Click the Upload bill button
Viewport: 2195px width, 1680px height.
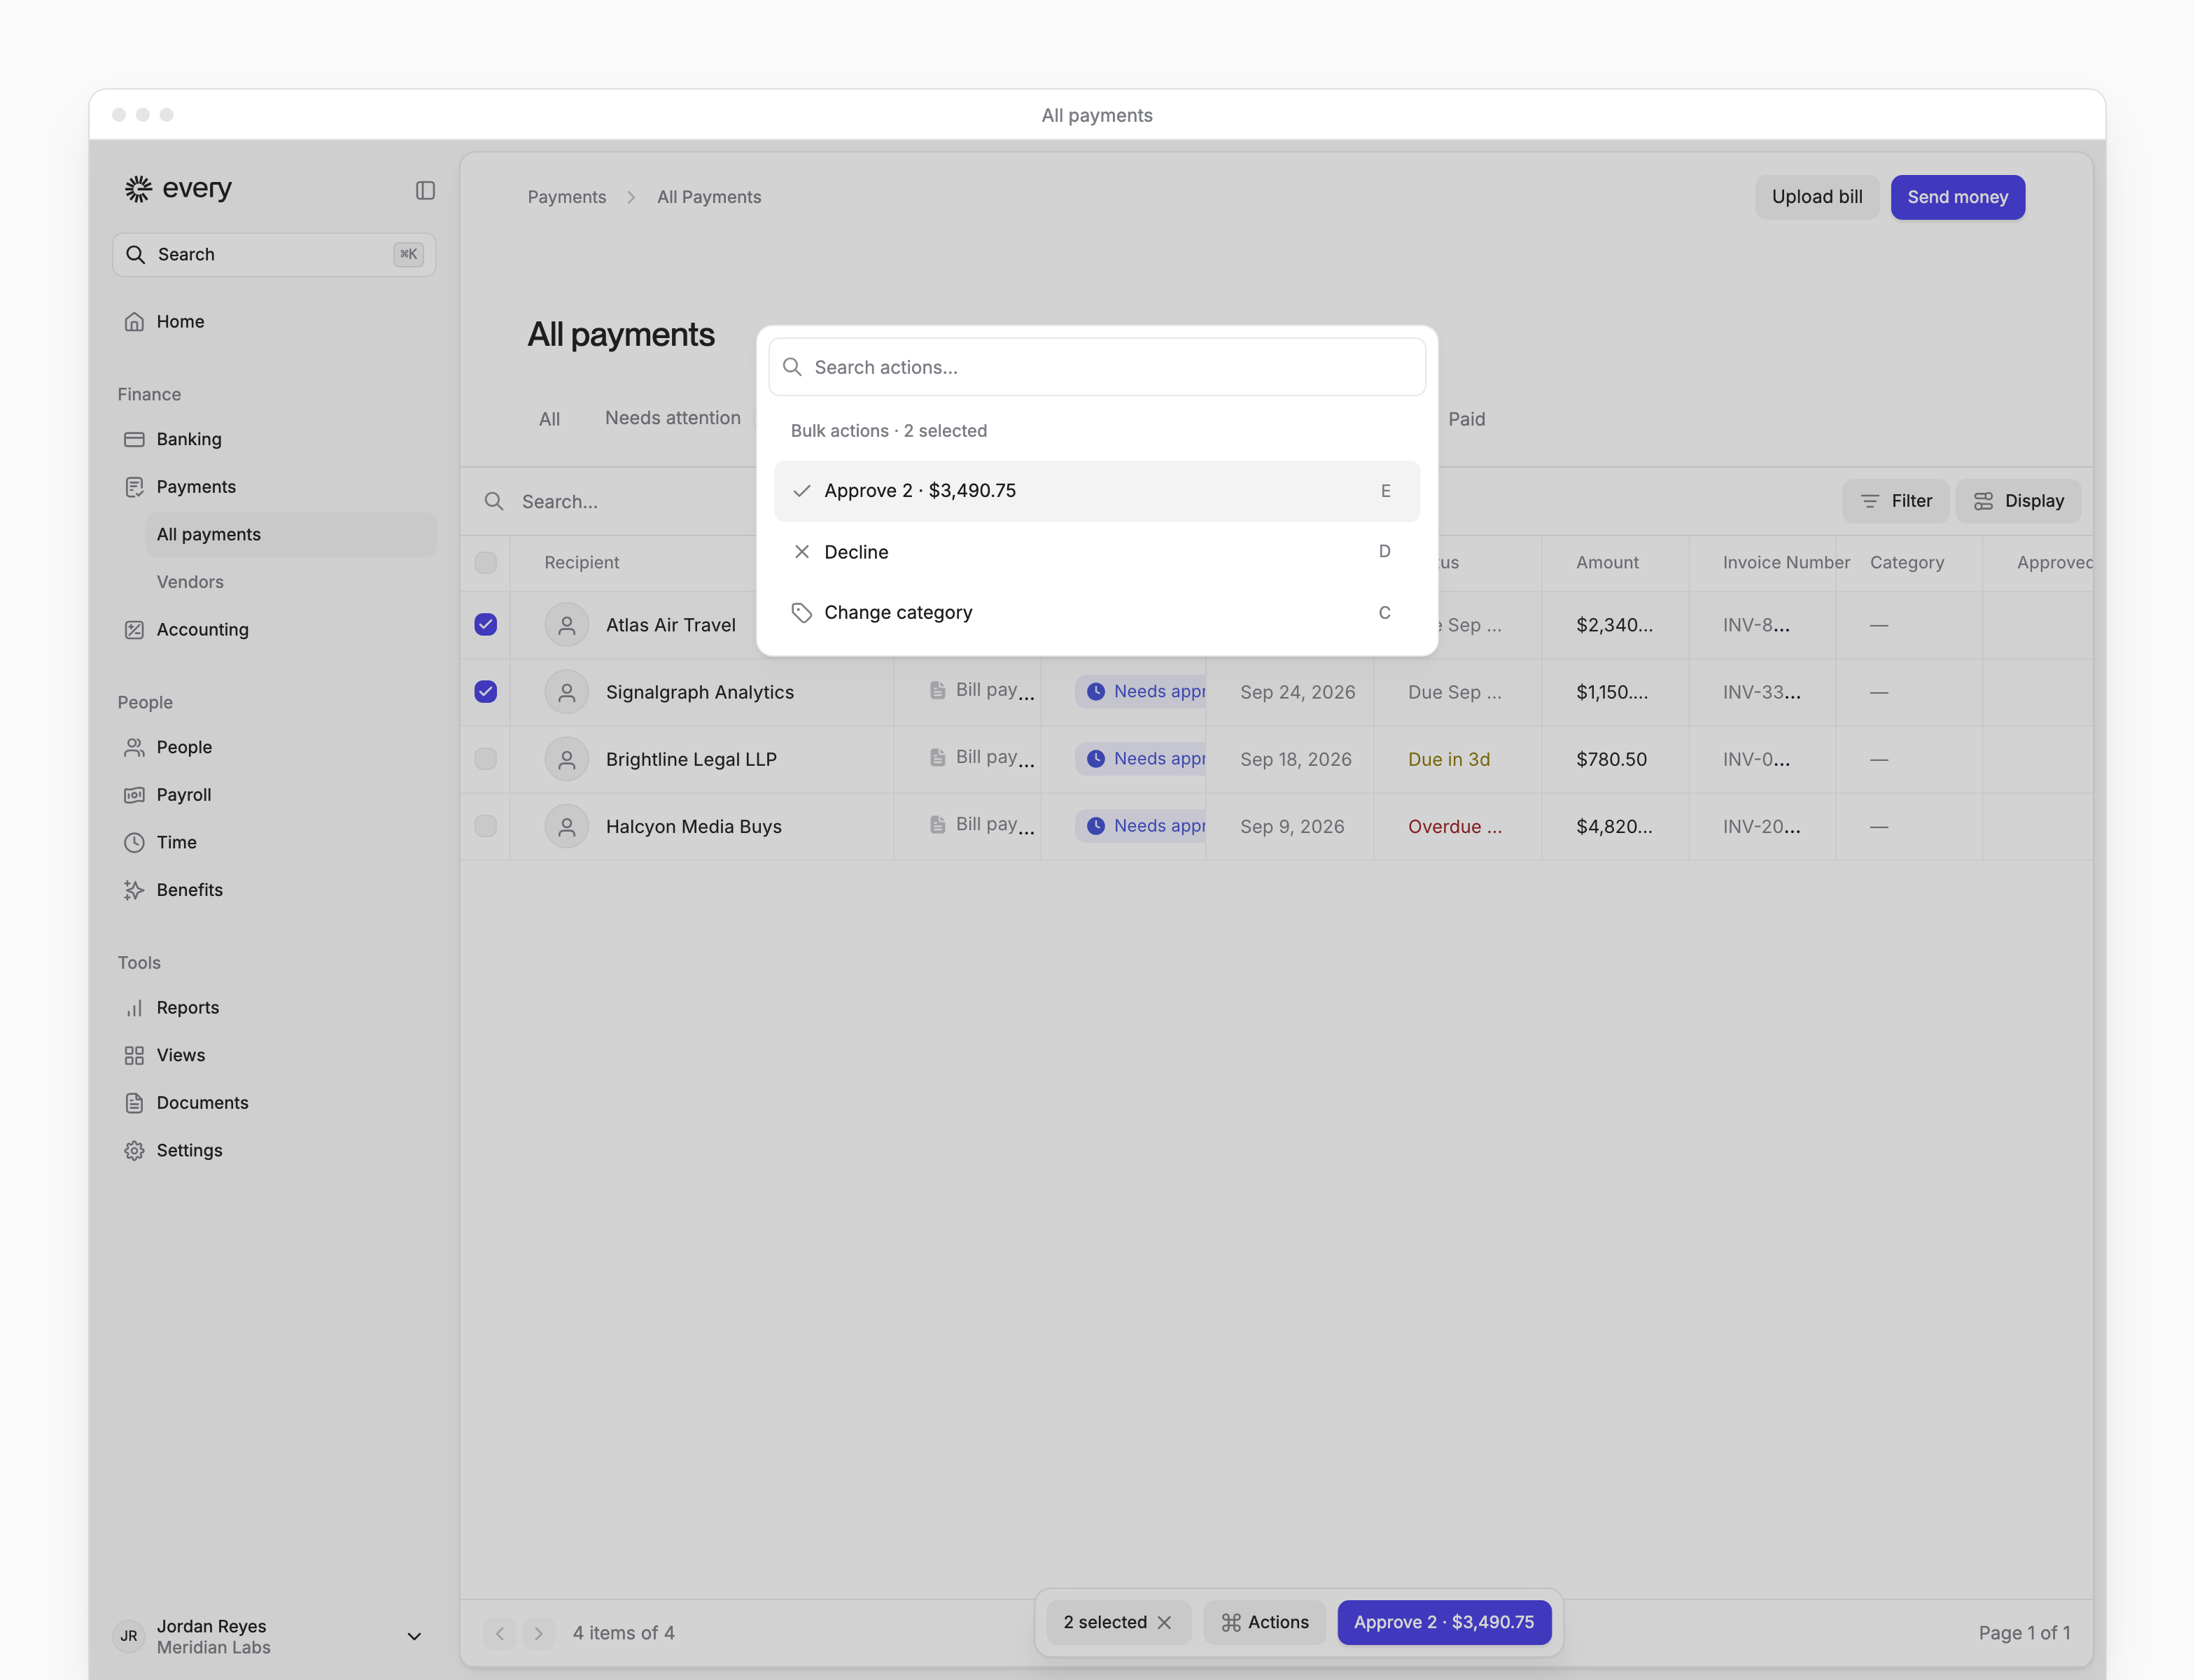(x=1816, y=197)
